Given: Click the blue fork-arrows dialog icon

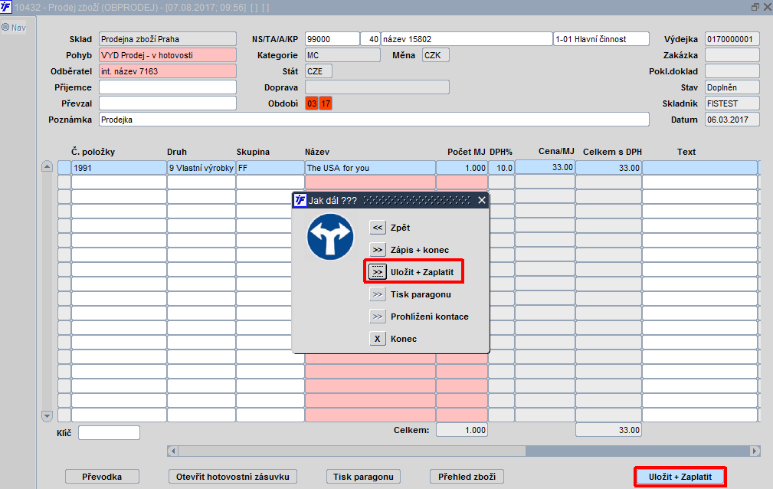Looking at the screenshot, I should pyautogui.click(x=329, y=237).
